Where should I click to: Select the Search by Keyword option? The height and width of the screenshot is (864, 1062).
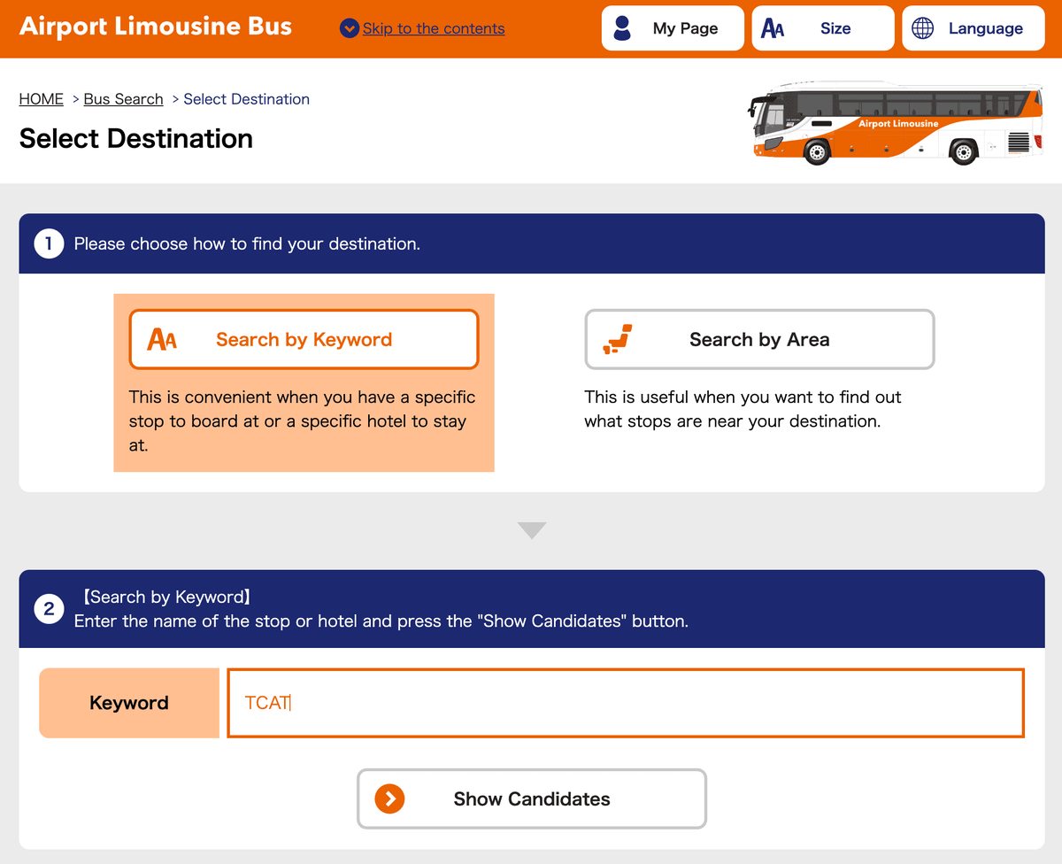pos(304,339)
